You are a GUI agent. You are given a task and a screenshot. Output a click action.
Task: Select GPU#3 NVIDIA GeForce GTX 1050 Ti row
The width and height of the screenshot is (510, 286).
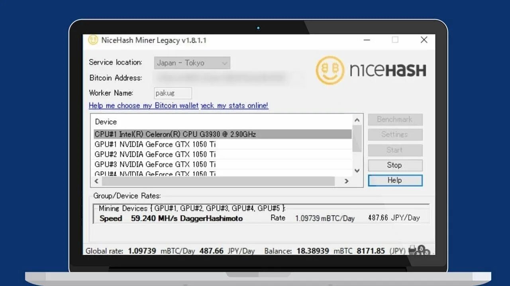click(223, 164)
